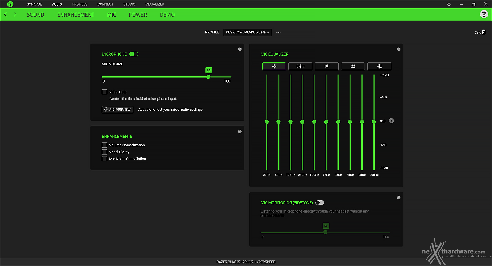
Task: Click the 500Hz equalizer slider handle
Action: (314, 122)
